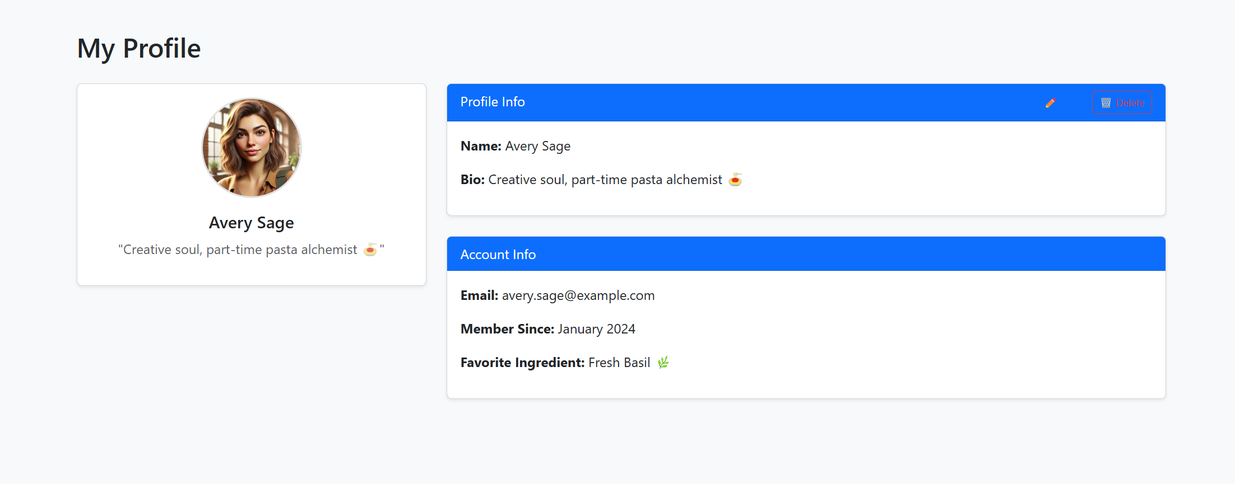The image size is (1235, 484).
Task: Click the Profile Info header title
Action: [493, 102]
